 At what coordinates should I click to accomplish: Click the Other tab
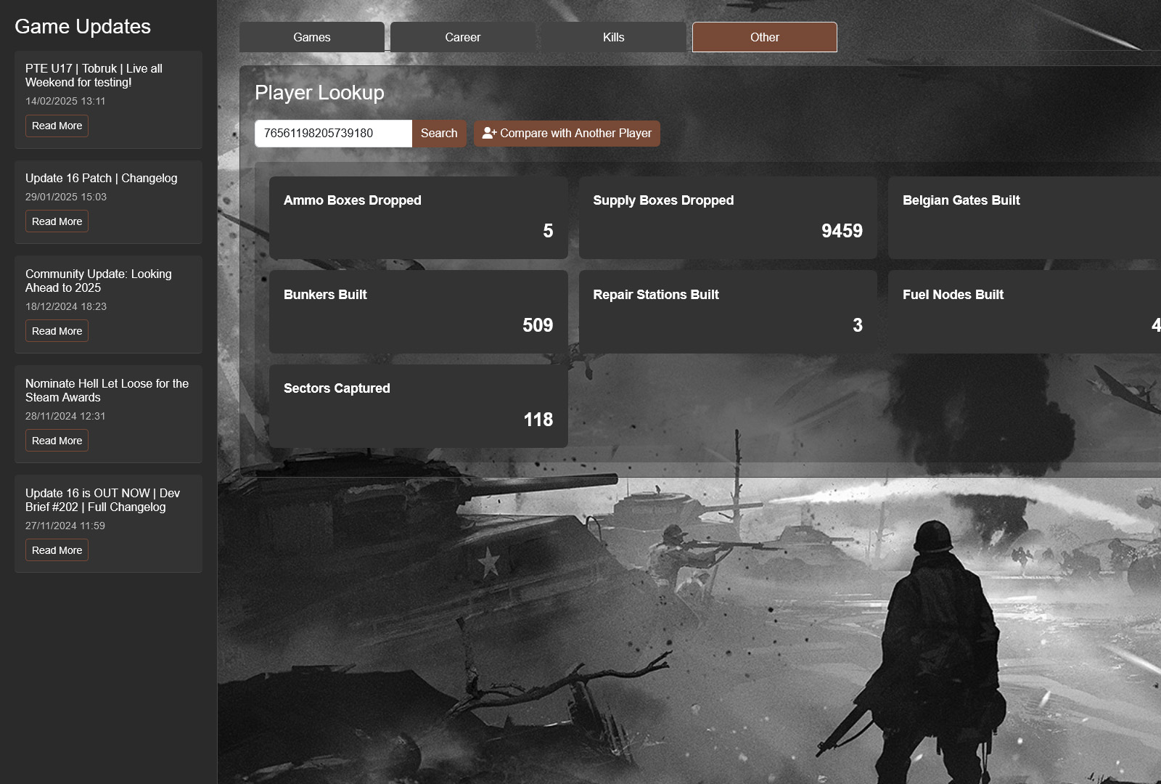[765, 37]
